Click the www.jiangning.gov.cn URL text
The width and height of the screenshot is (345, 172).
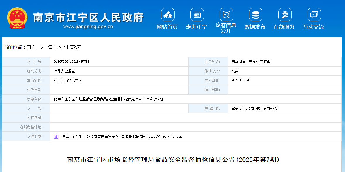click(x=88, y=27)
